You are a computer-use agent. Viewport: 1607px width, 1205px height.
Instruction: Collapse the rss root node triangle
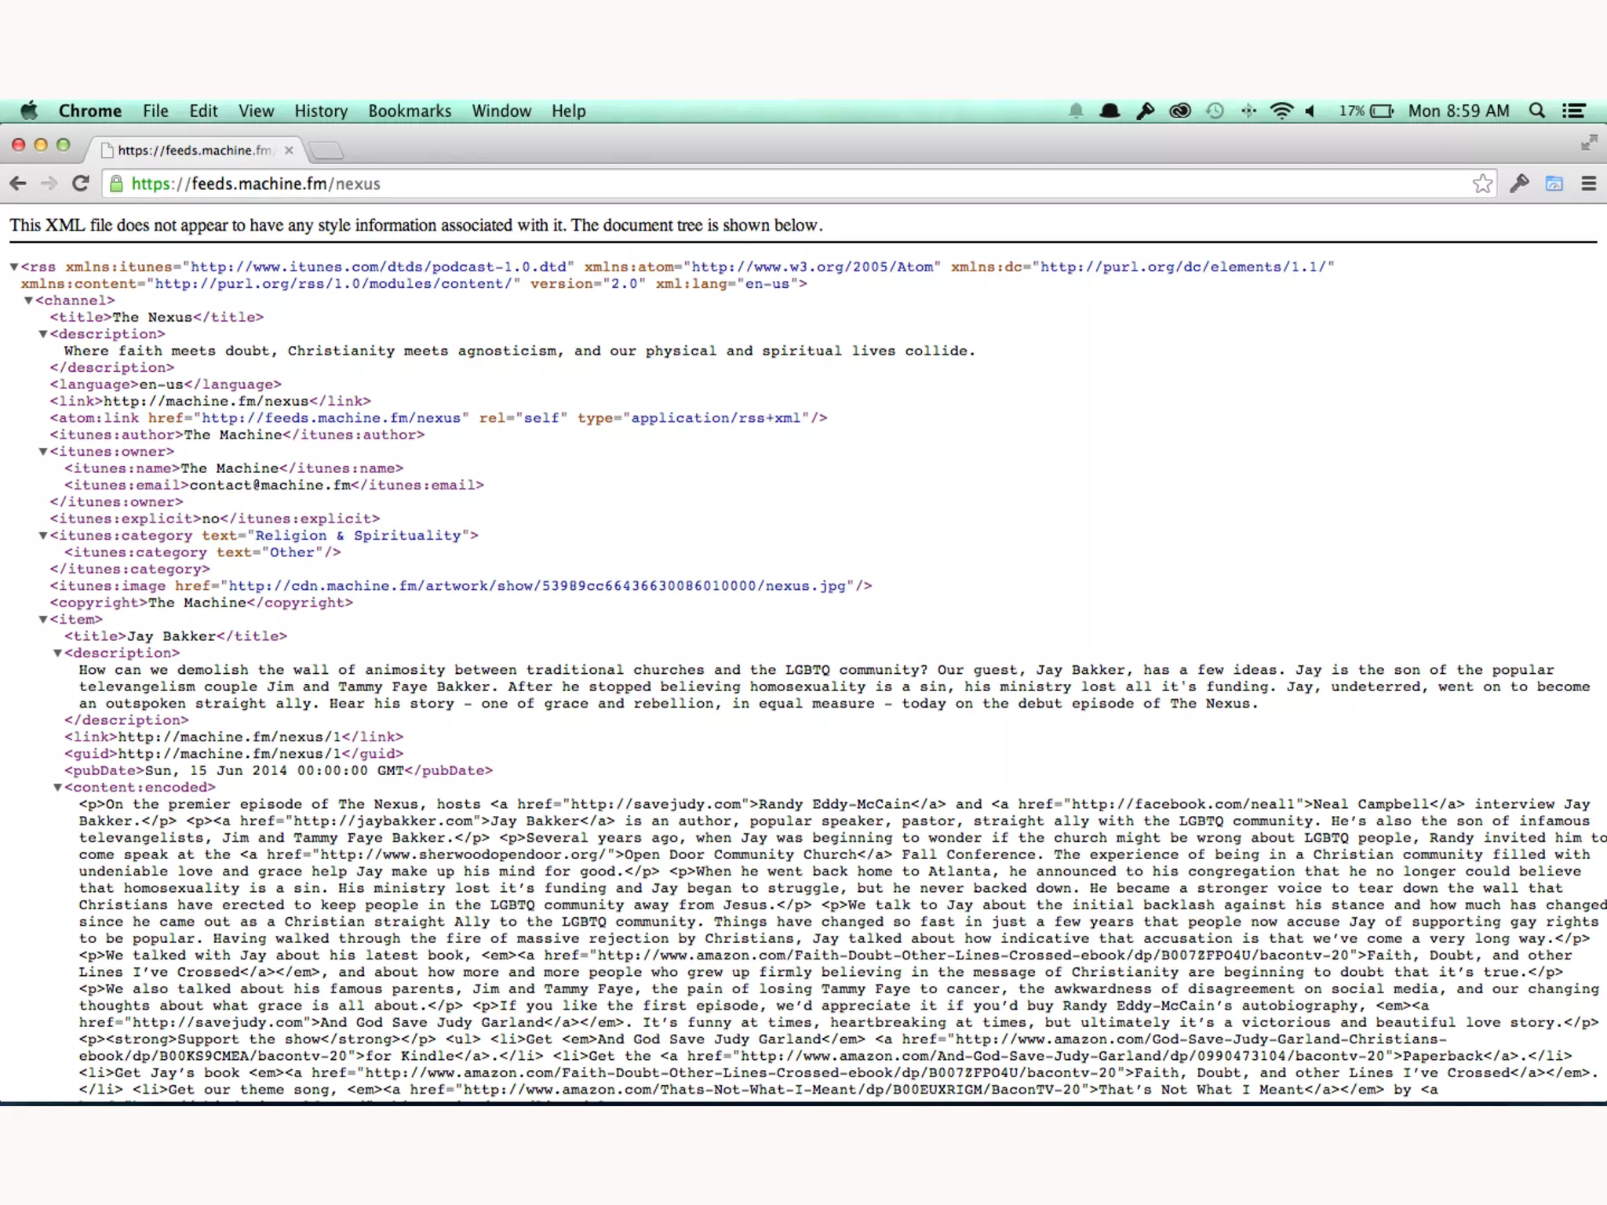(x=14, y=267)
